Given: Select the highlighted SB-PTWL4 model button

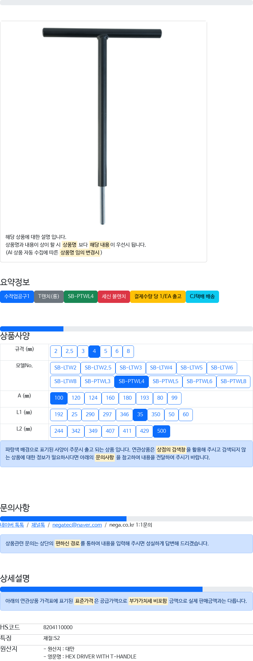Looking at the screenshot, I should click(x=132, y=381).
